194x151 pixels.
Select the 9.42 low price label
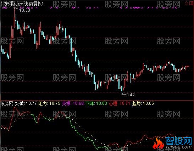pyautogui.click(x=131, y=95)
